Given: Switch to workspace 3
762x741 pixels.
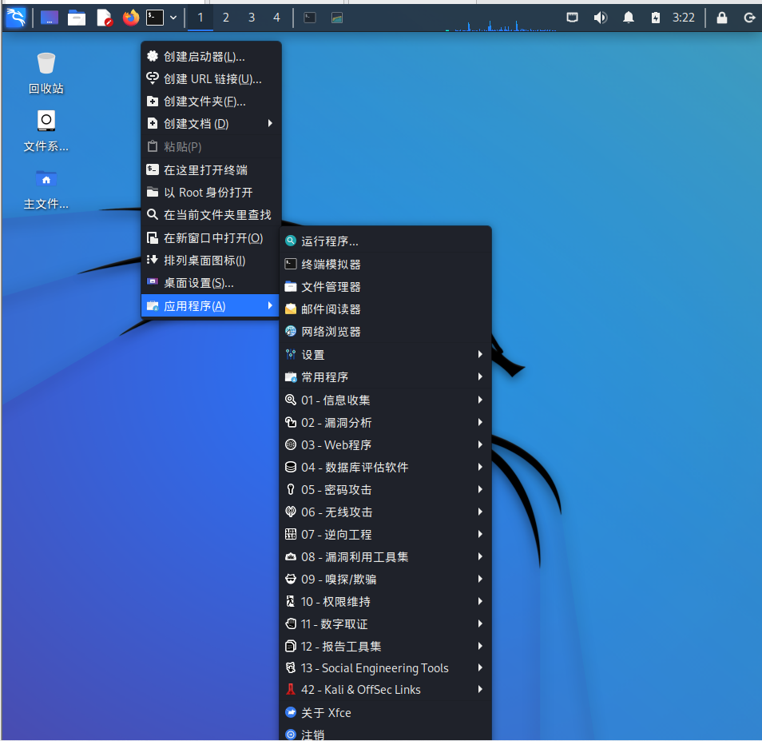Looking at the screenshot, I should click(252, 18).
